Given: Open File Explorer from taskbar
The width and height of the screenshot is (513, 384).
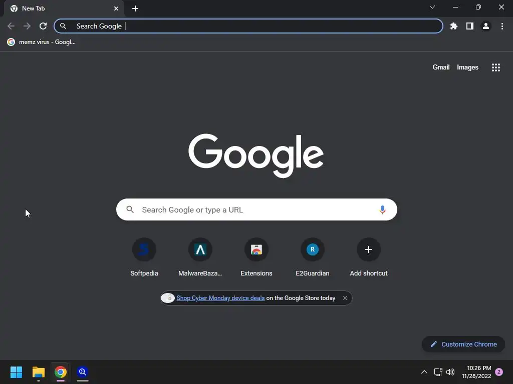Looking at the screenshot, I should tap(38, 372).
